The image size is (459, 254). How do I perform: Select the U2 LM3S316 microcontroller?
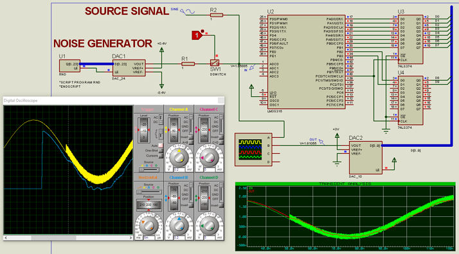pos(306,62)
